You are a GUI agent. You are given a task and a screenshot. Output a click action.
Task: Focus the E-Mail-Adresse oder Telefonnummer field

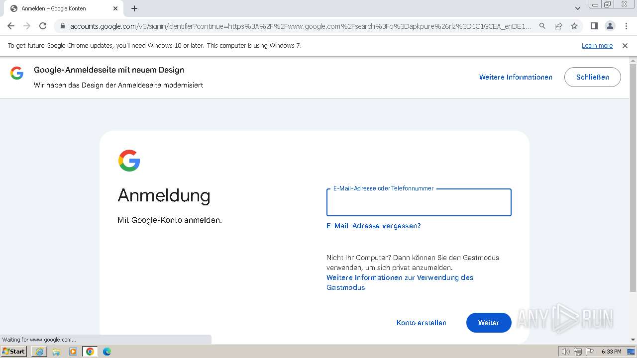419,202
